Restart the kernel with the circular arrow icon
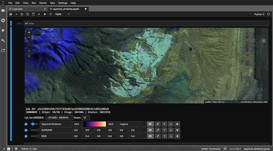 pos(50,14)
